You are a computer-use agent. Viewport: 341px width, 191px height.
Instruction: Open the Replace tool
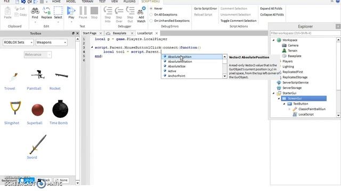pyautogui.click(x=46, y=13)
